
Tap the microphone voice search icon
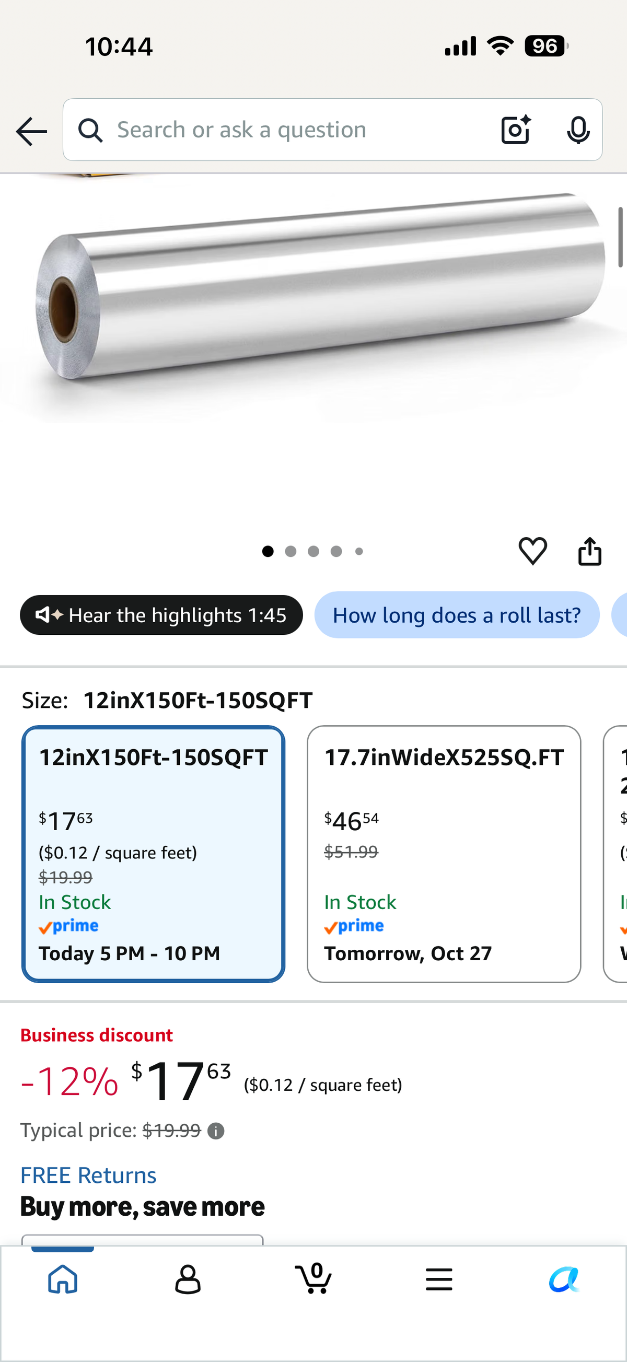click(578, 130)
